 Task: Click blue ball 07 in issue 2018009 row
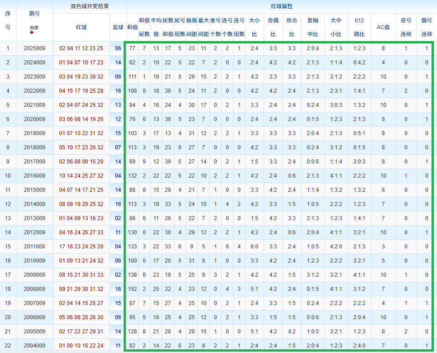click(118, 148)
